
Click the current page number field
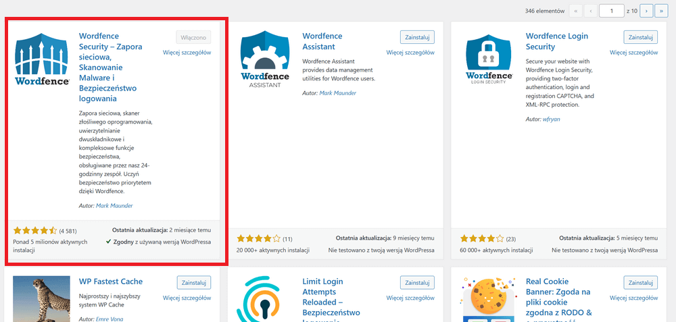coord(611,11)
